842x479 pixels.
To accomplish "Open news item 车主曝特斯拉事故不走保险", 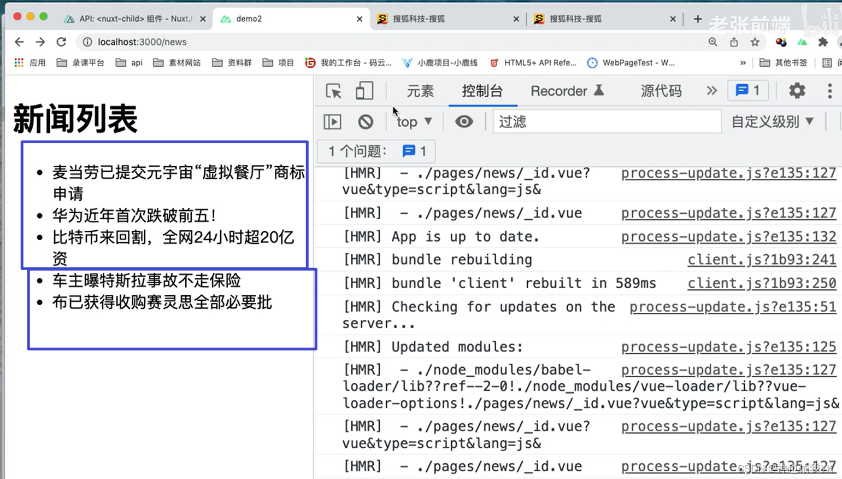I will click(x=146, y=281).
